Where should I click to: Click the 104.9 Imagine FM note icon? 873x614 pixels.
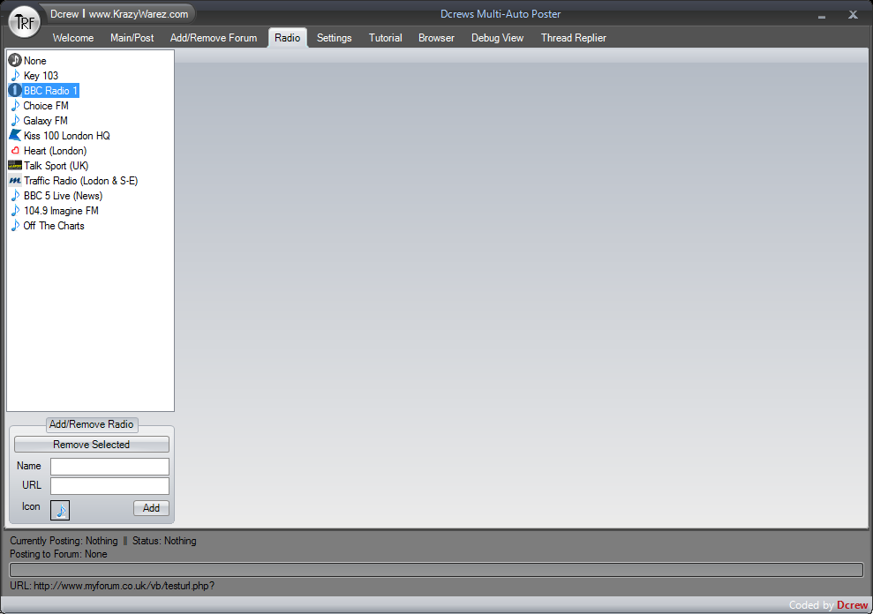pyautogui.click(x=15, y=211)
